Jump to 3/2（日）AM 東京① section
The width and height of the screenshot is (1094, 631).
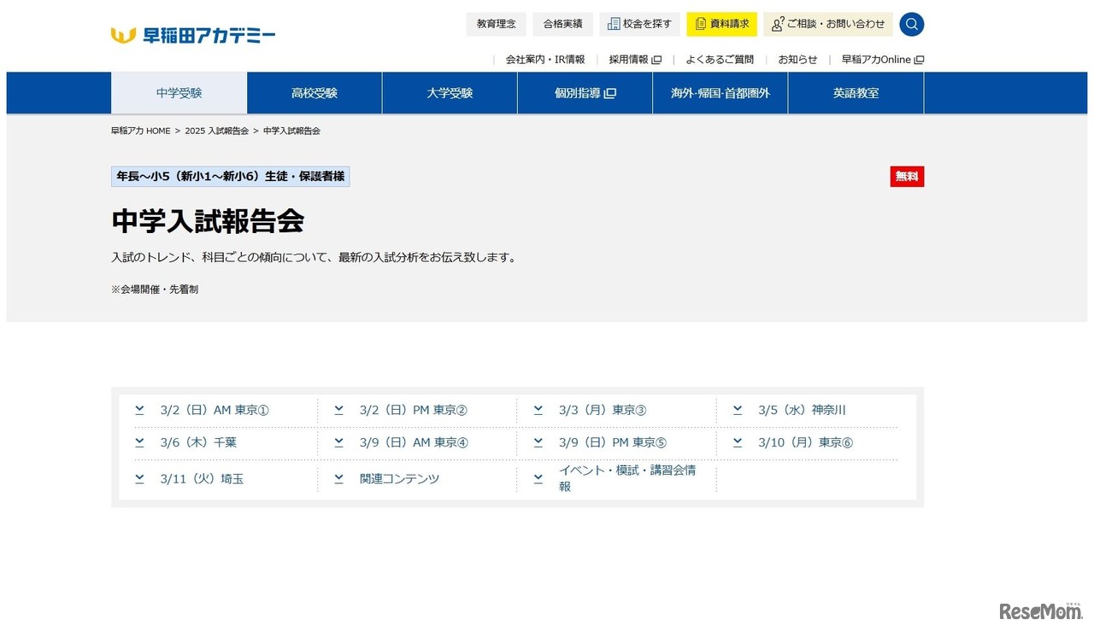click(215, 410)
